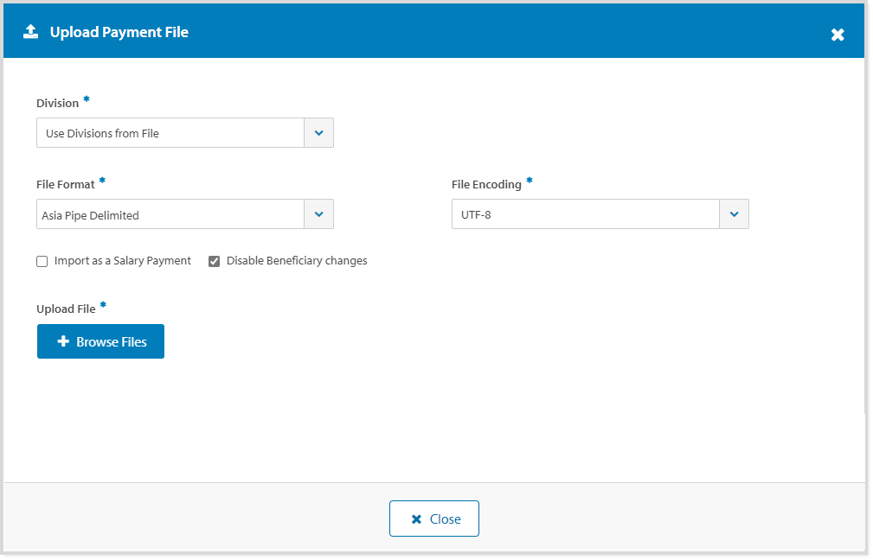Click the chevron on the File Encoding dropdown

734,213
